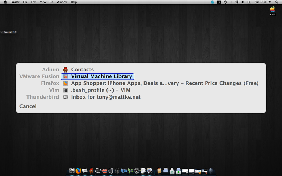
Task: Restore minimized Firefox window from Dock
Action: tap(198, 171)
